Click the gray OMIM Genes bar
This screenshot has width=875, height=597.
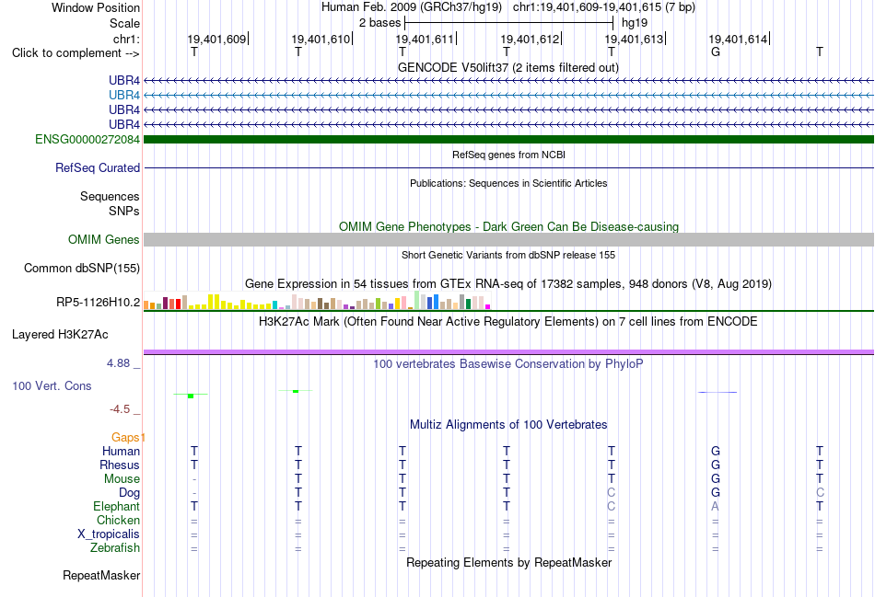tap(508, 240)
